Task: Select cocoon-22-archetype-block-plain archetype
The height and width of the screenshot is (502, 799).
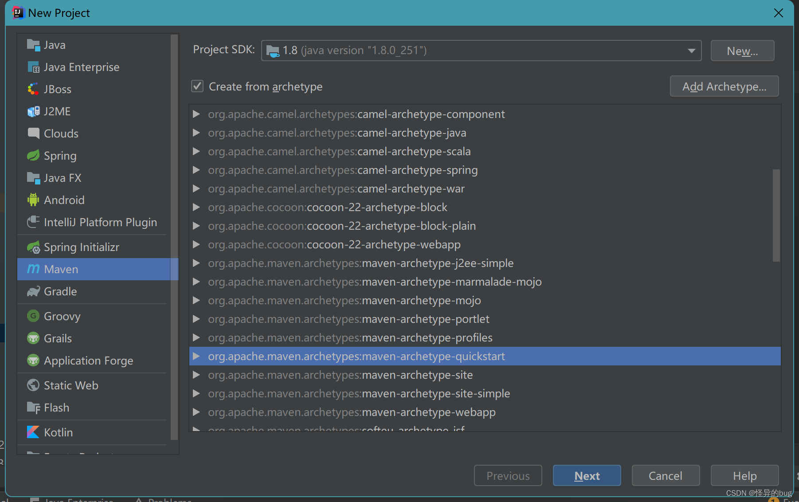Action: tap(485, 226)
